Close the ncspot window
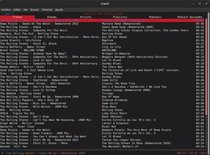 click(206, 4)
